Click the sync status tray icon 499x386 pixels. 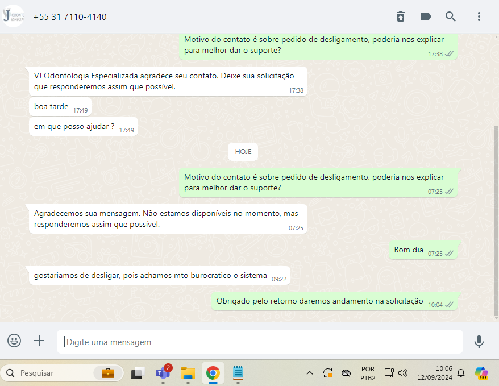click(327, 373)
